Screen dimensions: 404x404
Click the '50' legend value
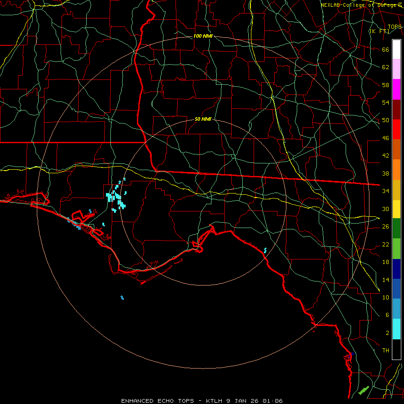tap(386, 120)
